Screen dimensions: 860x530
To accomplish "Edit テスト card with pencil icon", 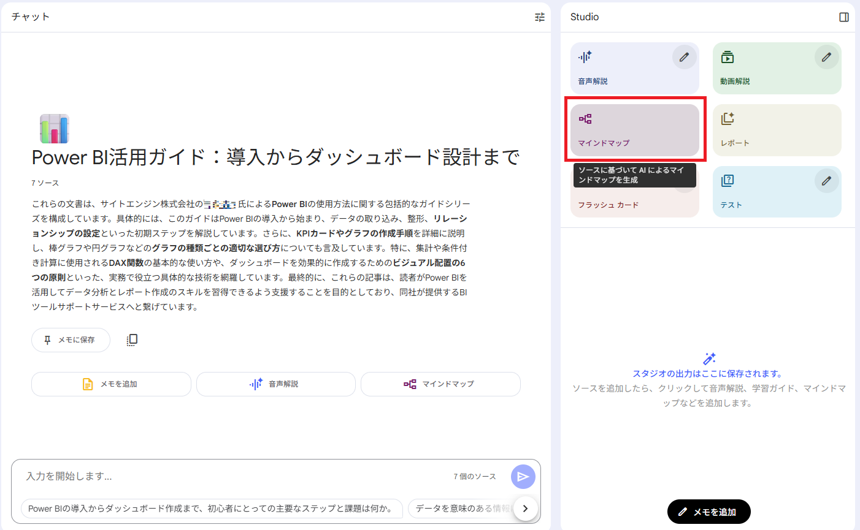I will 826,181.
